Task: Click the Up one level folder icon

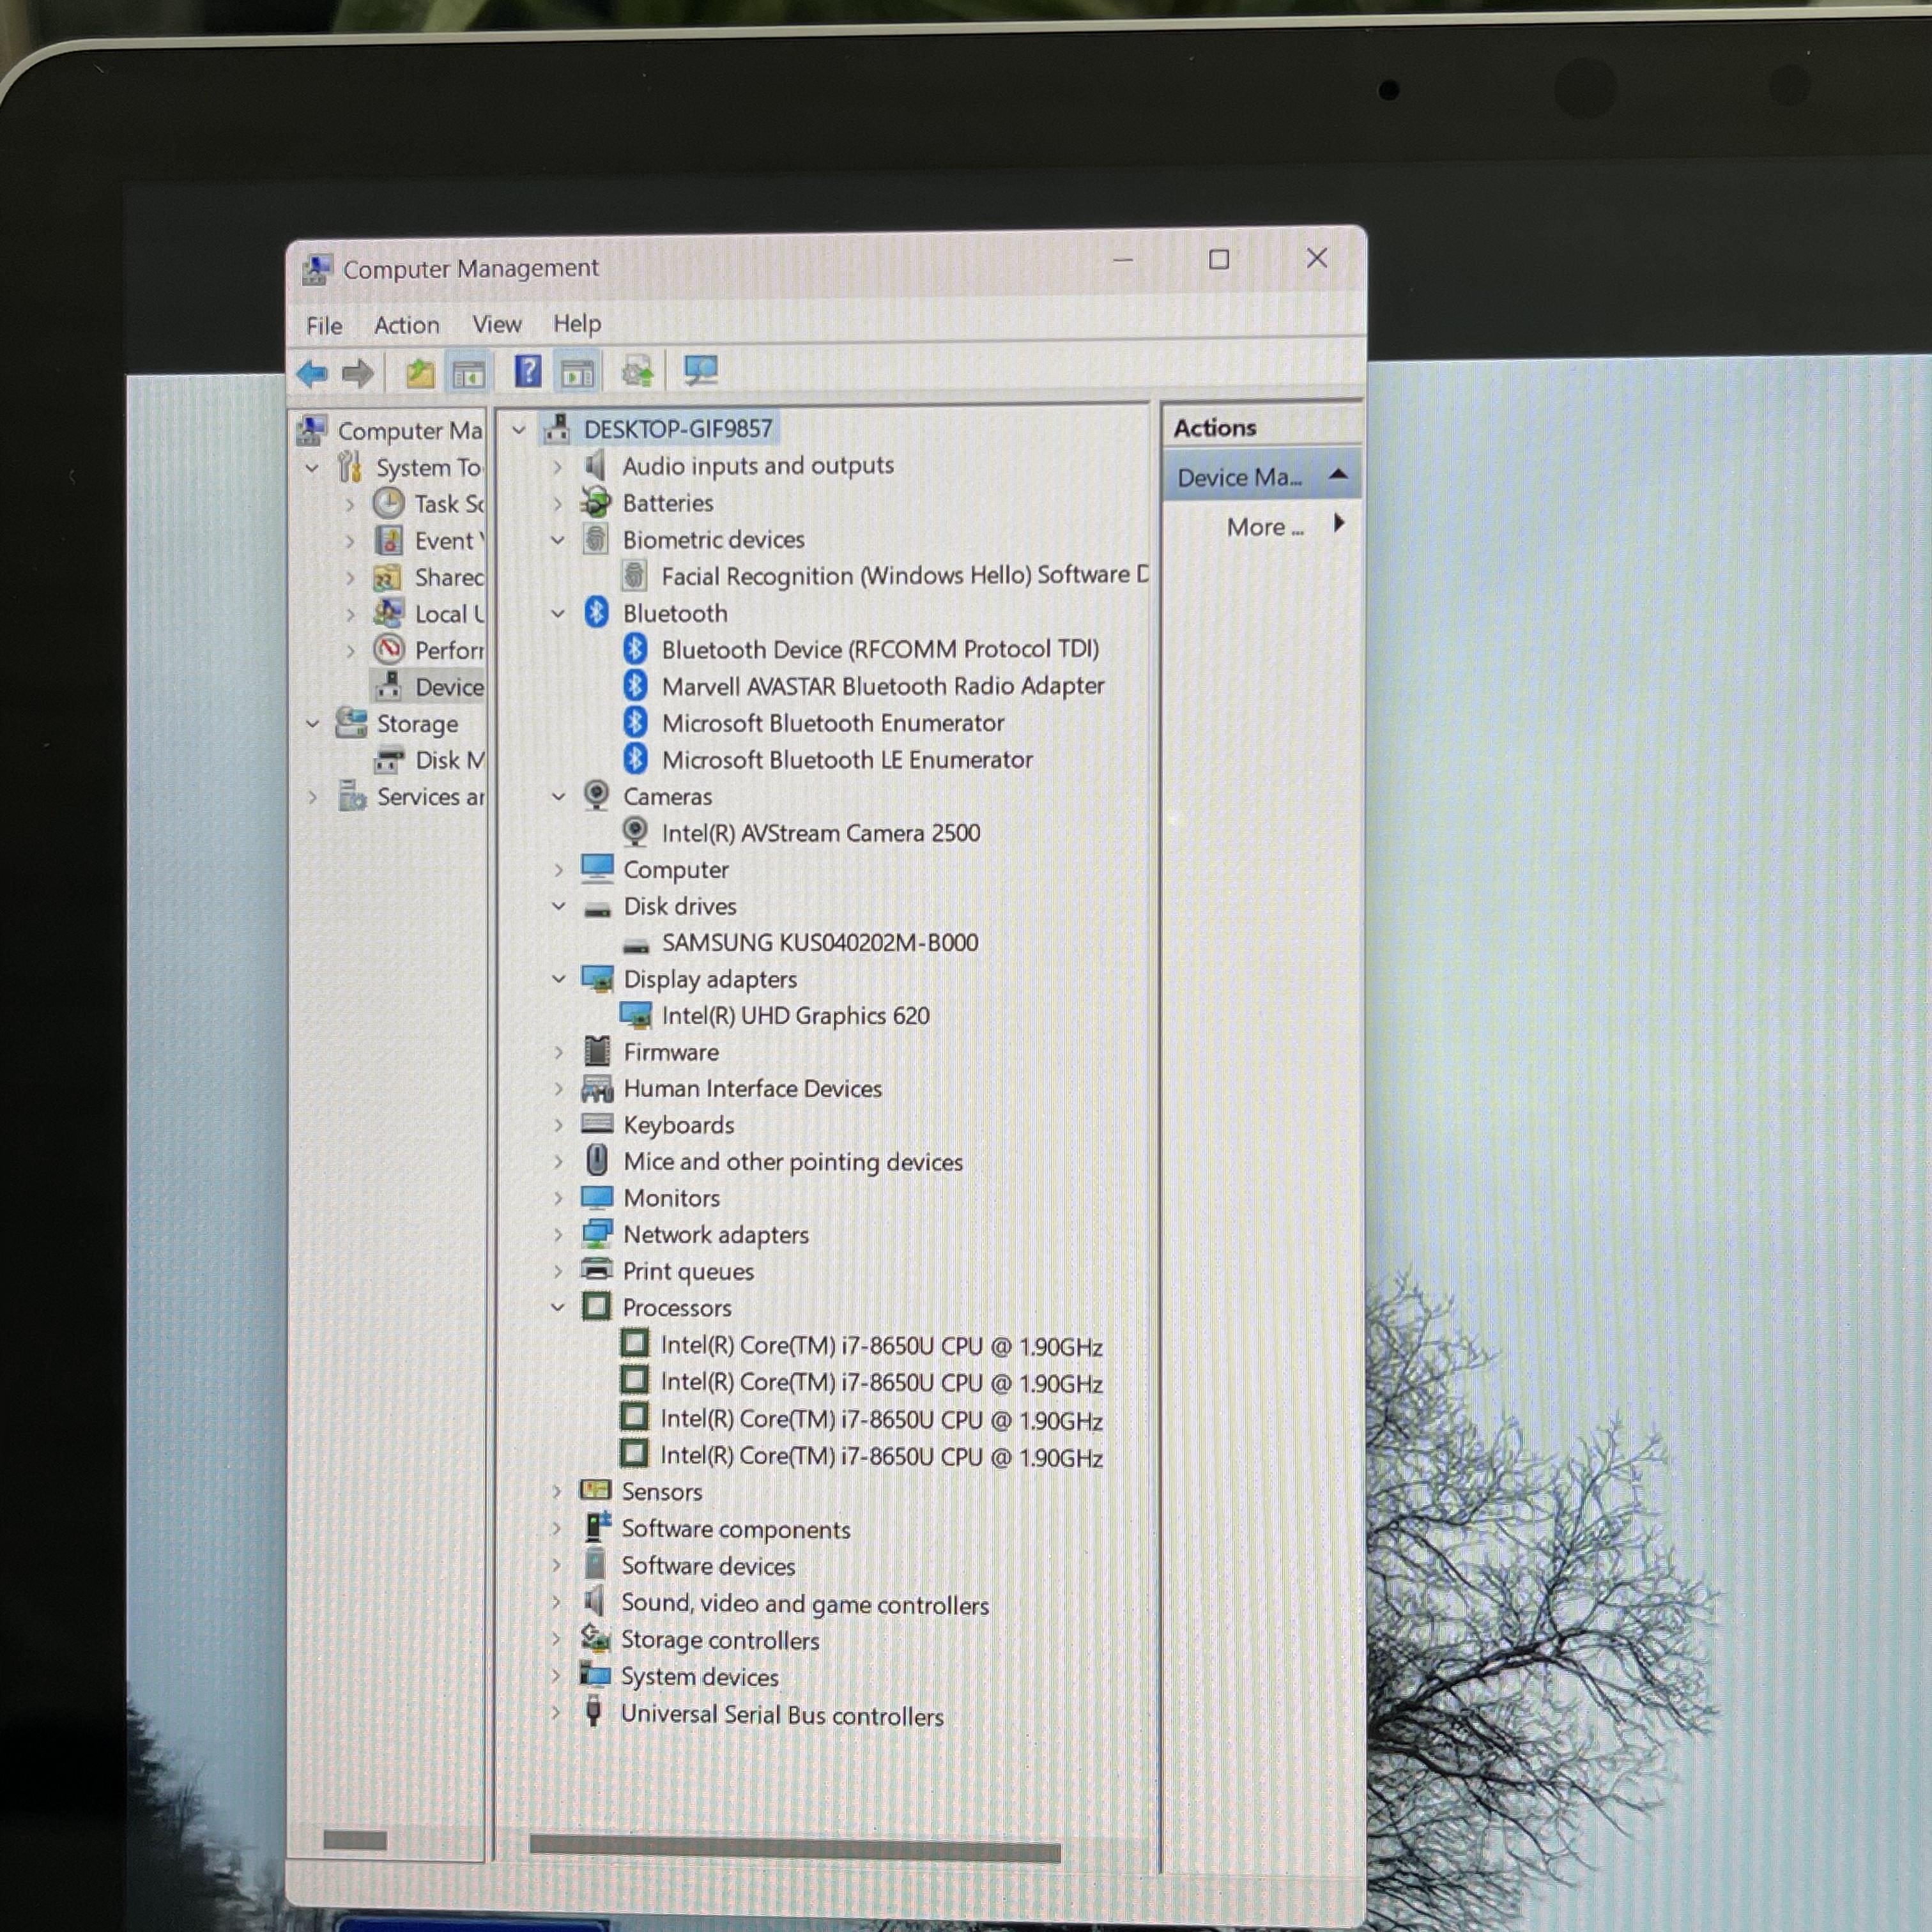Action: 420,373
